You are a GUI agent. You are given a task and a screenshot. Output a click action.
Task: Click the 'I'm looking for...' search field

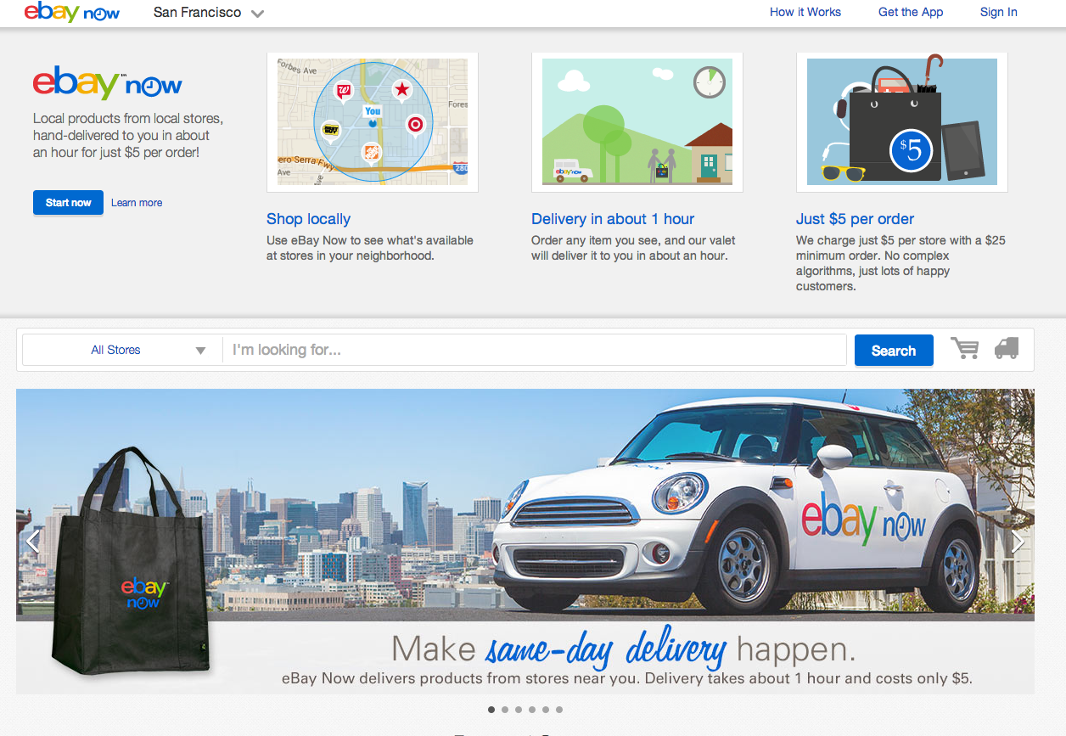pyautogui.click(x=535, y=350)
